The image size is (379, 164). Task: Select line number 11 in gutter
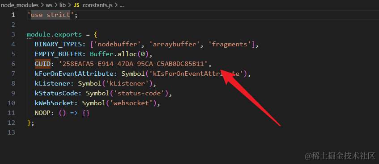coord(11,113)
